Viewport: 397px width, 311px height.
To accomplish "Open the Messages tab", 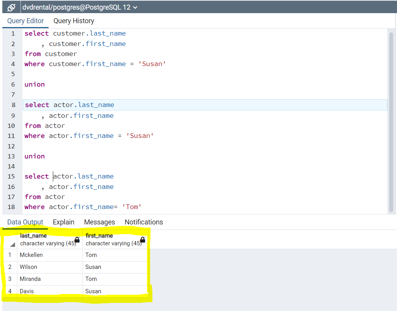I will coord(100,222).
